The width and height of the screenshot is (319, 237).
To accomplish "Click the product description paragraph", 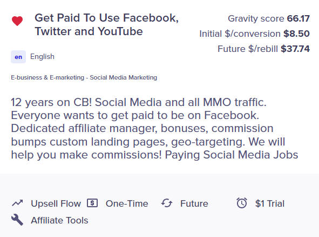I will [154, 128].
